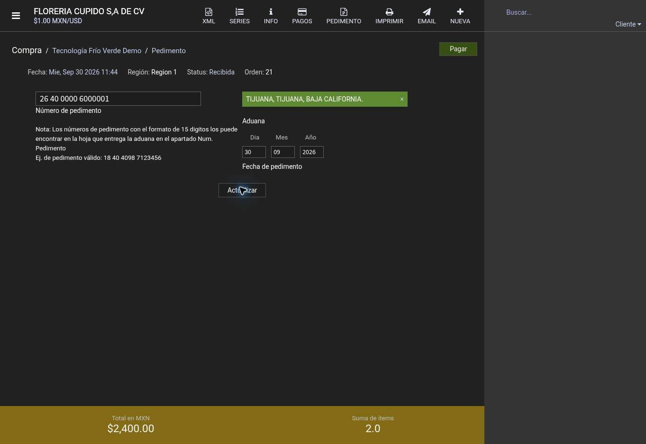Click the Compra breadcrumb title

[27, 50]
